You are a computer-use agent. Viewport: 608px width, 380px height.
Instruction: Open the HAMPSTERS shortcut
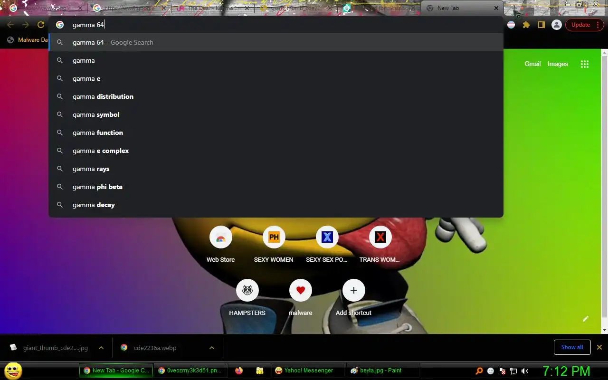(x=247, y=297)
